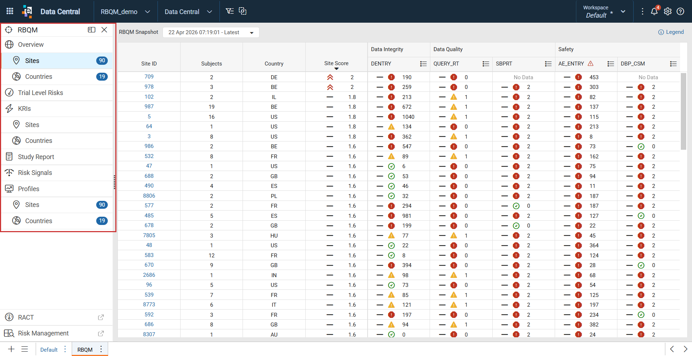692x356 pixels.
Task: Close the RBQM side panel
Action: click(x=104, y=30)
